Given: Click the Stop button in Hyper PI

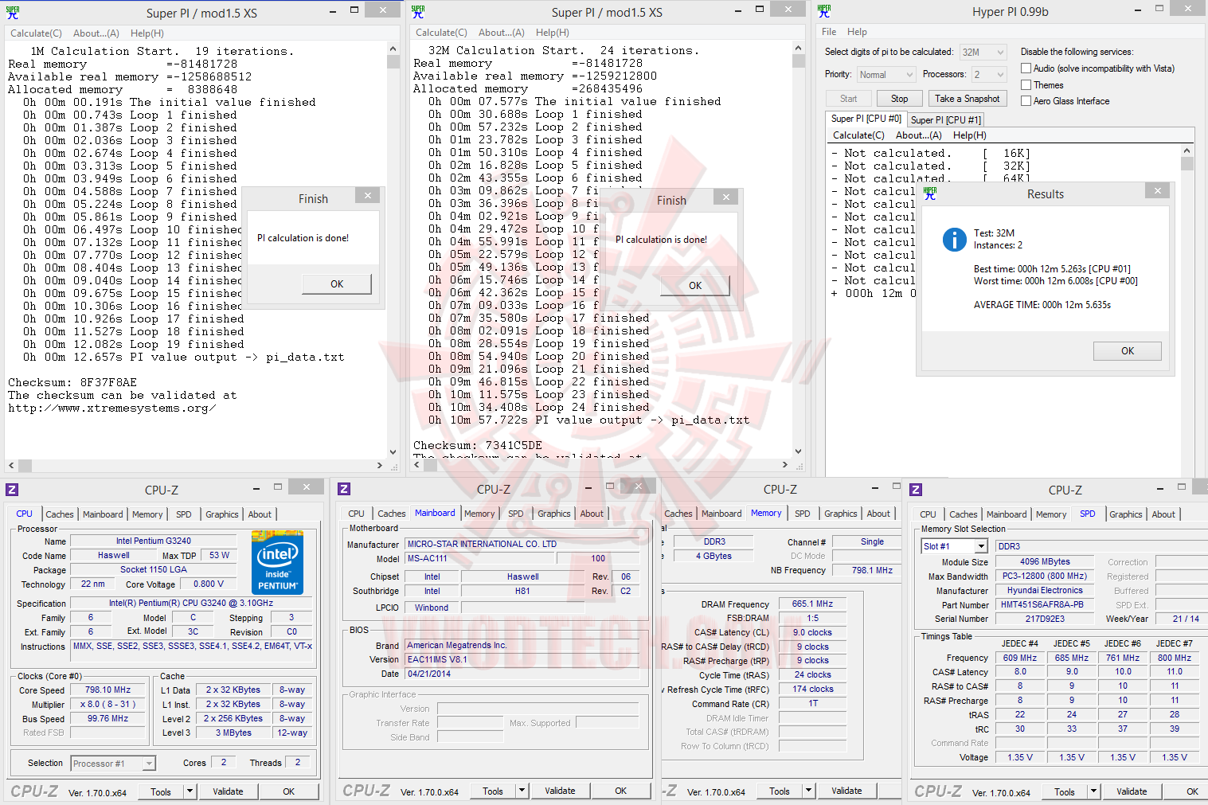Looking at the screenshot, I should 899,99.
